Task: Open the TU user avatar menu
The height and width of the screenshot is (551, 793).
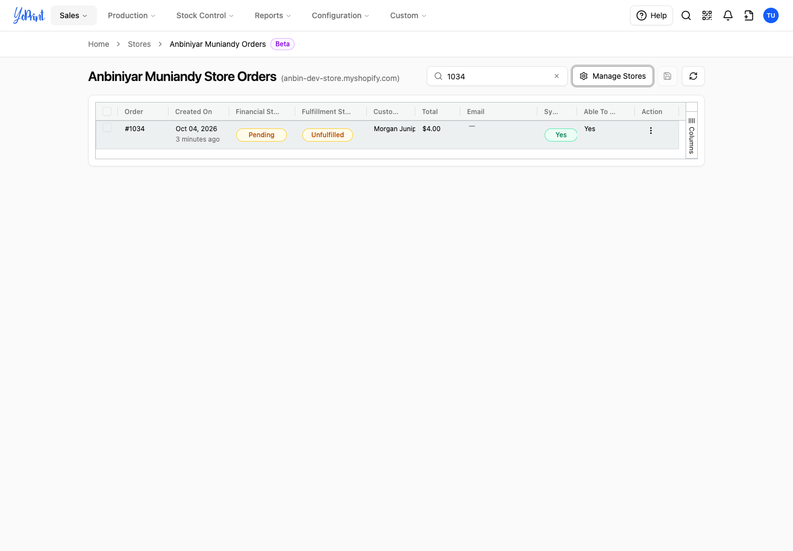Action: [771, 15]
